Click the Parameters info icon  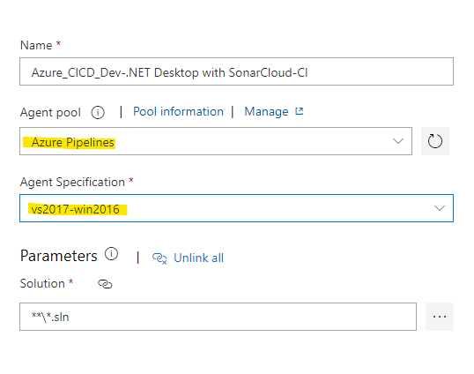111,254
